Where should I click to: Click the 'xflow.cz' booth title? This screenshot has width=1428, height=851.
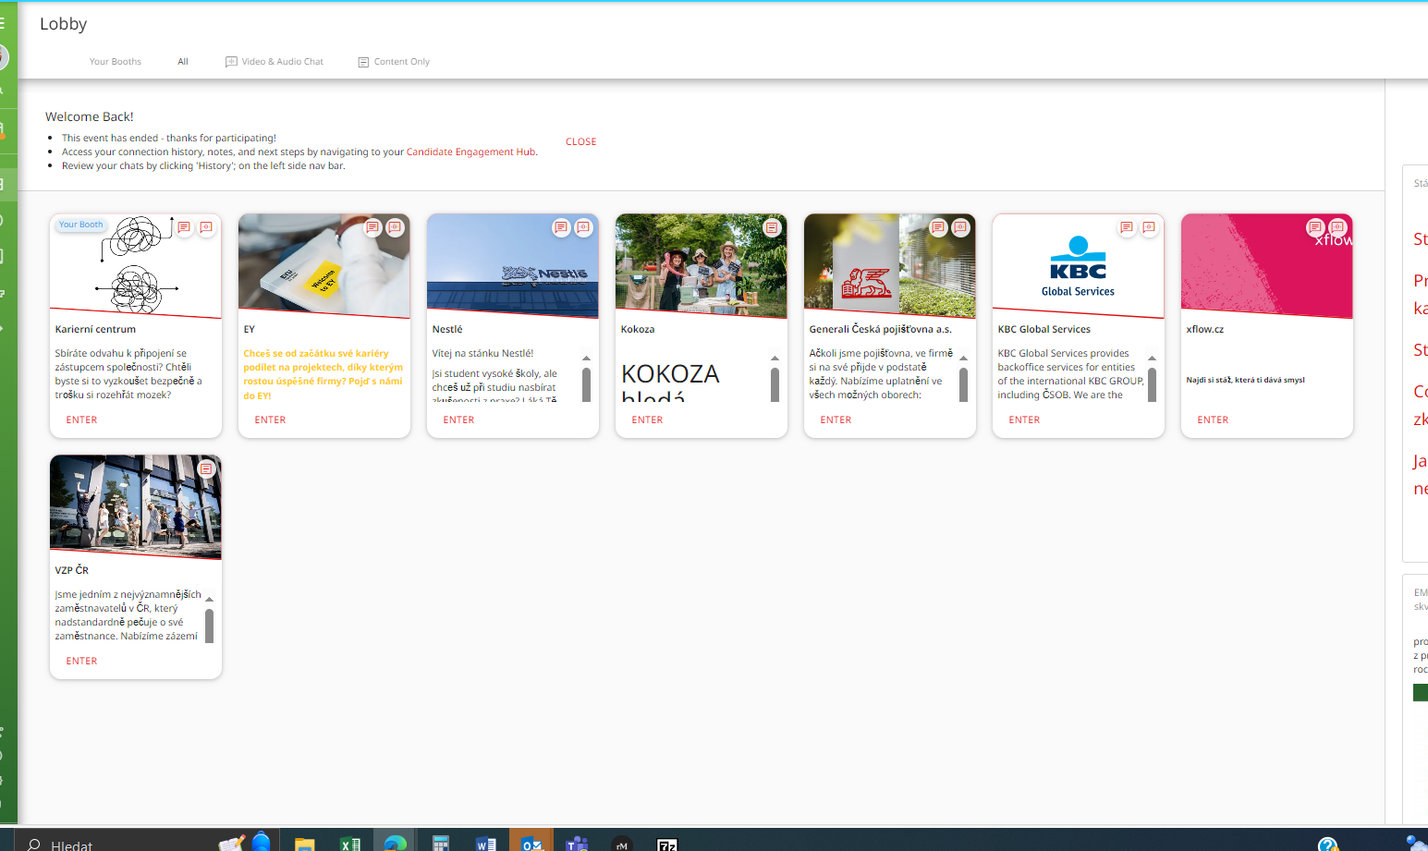click(x=1205, y=329)
